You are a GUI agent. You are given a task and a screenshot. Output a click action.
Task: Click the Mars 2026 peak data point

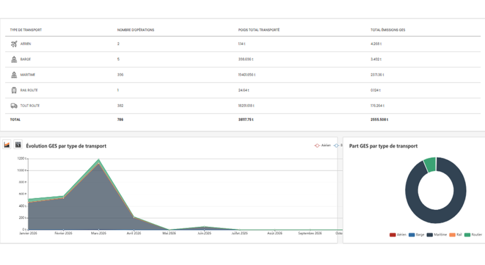point(99,160)
